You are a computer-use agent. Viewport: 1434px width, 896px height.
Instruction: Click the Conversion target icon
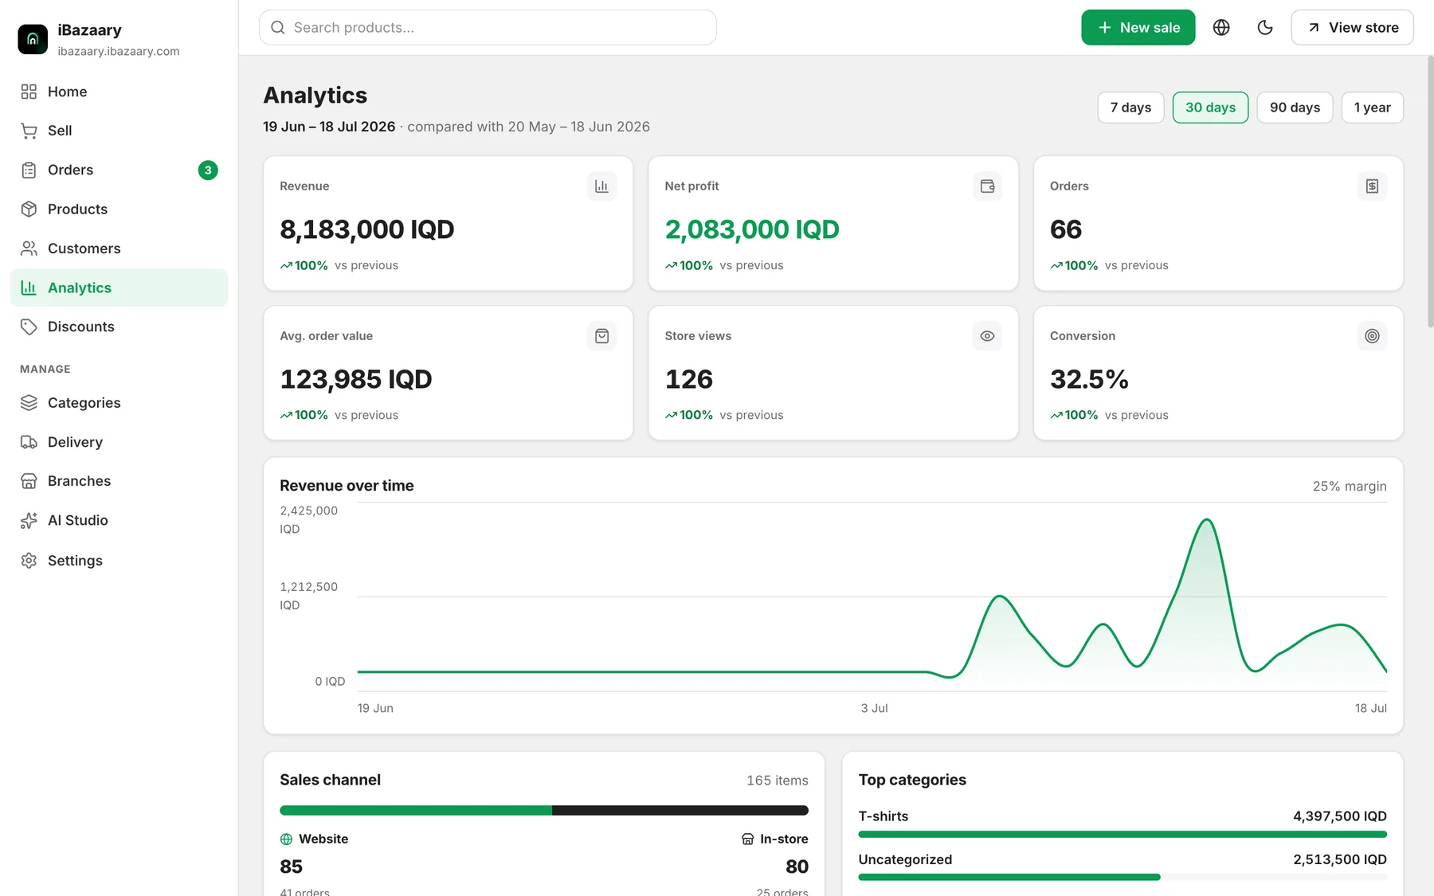[x=1372, y=336]
